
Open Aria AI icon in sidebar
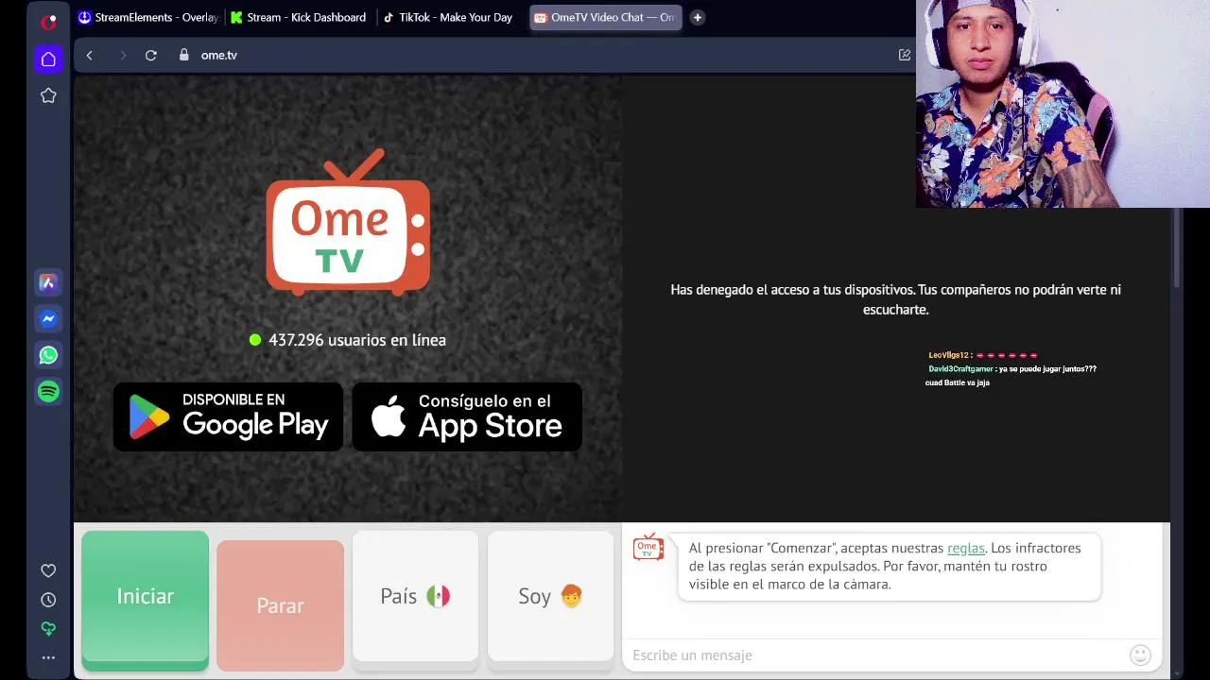48,282
